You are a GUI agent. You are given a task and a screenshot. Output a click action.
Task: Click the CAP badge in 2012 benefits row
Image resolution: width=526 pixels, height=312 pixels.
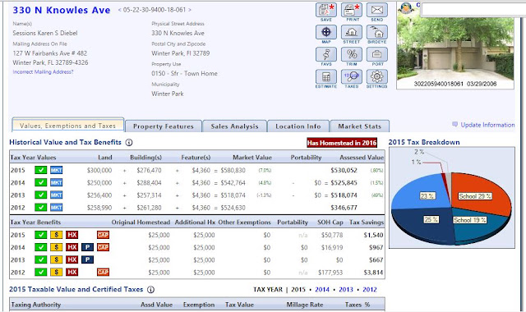(103, 272)
